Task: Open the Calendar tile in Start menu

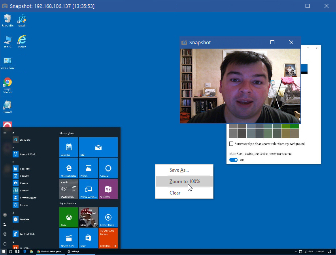Action: [x=68, y=147]
